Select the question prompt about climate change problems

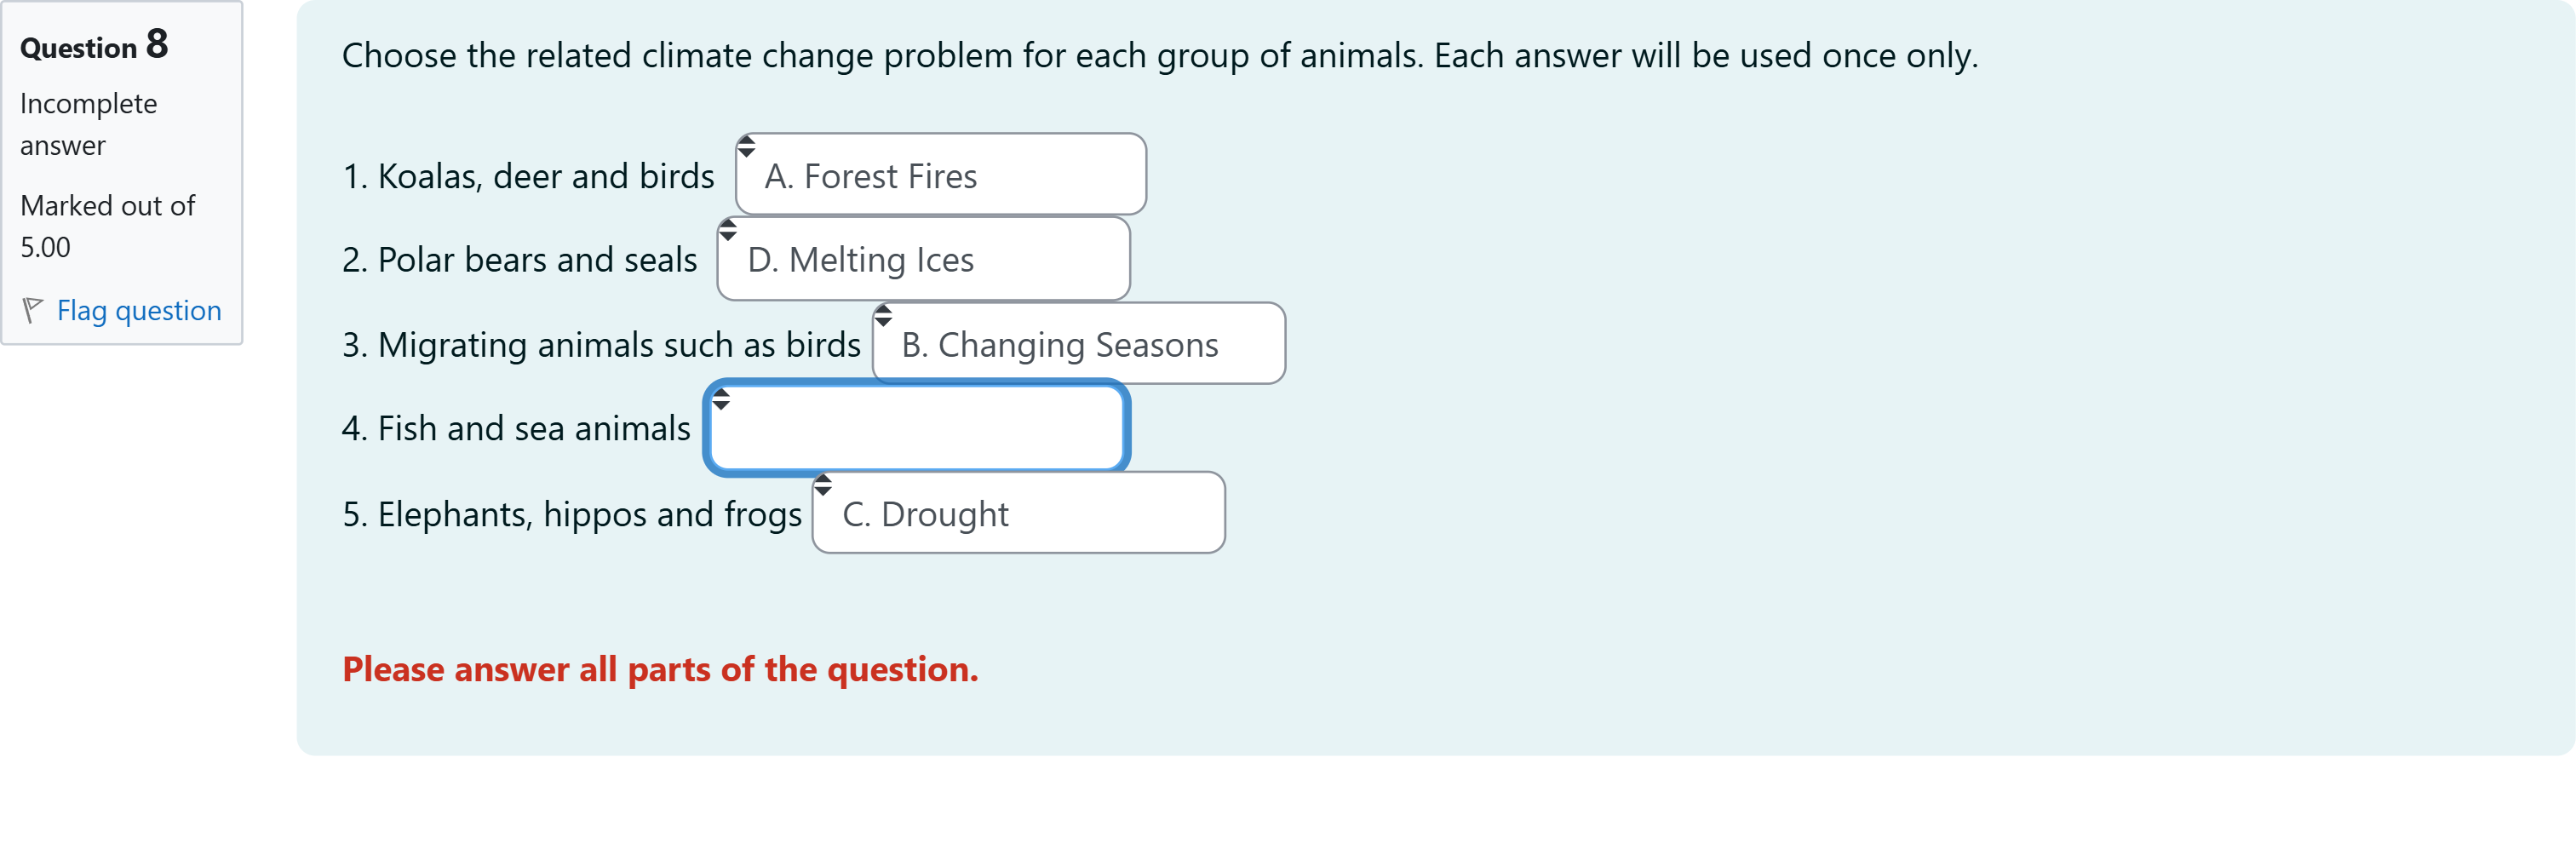[1157, 55]
